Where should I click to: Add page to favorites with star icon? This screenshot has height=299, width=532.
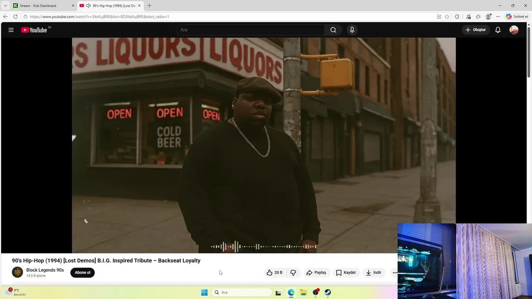(x=447, y=17)
